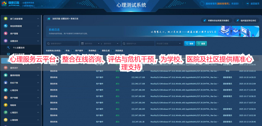Click the 角色权限管理 wrench icon
The image size is (262, 126).
click(x=6, y=26)
